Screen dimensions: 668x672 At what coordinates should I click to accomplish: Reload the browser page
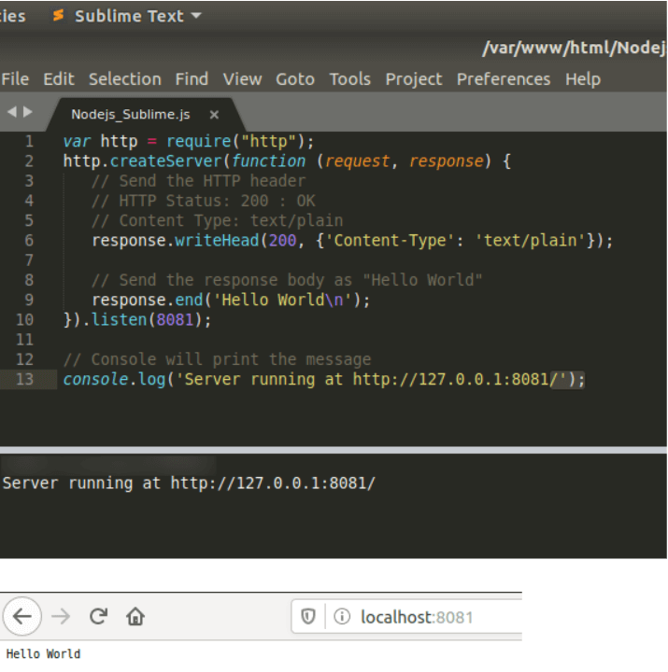click(98, 616)
